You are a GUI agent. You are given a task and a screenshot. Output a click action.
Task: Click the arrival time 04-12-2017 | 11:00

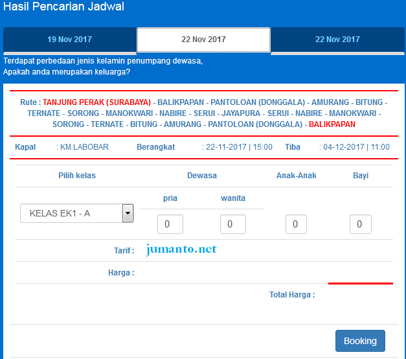pyautogui.click(x=356, y=147)
